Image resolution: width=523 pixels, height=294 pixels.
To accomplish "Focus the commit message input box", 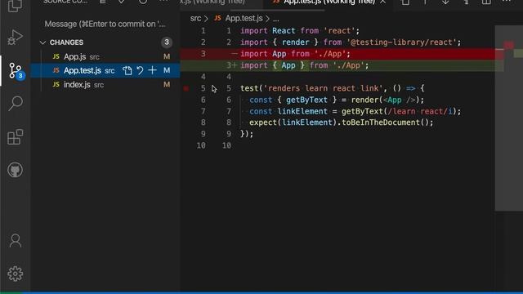I will [105, 24].
